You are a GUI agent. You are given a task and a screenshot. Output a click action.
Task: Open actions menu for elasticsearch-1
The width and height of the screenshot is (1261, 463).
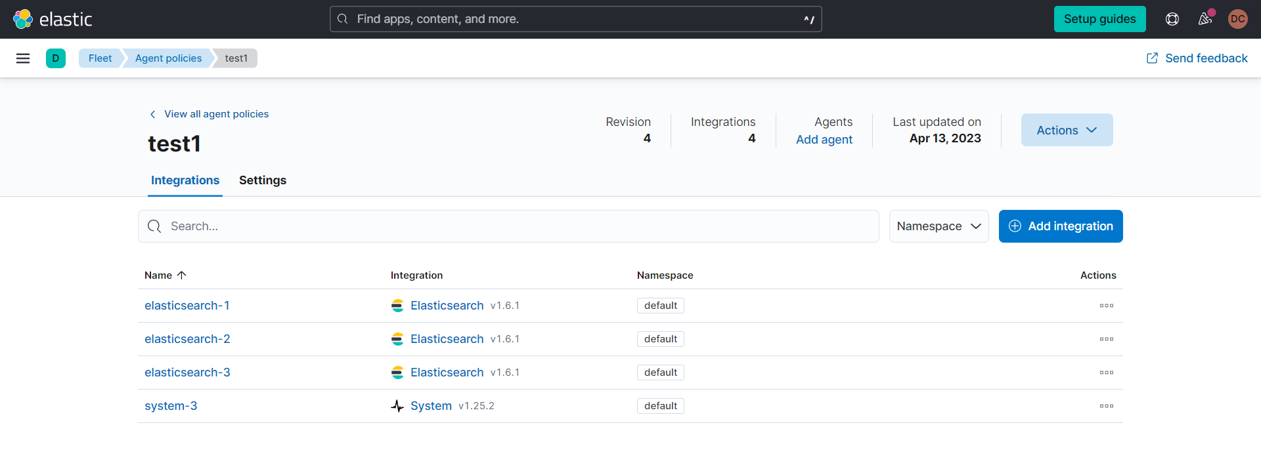[x=1107, y=306]
